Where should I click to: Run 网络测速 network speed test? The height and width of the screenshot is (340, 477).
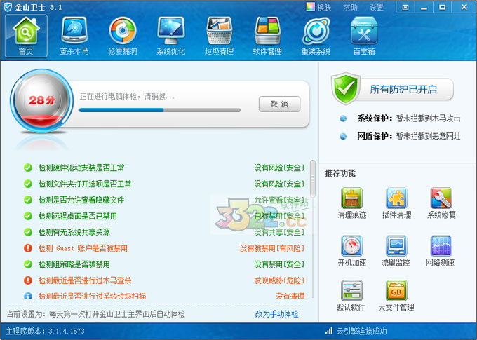point(441,251)
